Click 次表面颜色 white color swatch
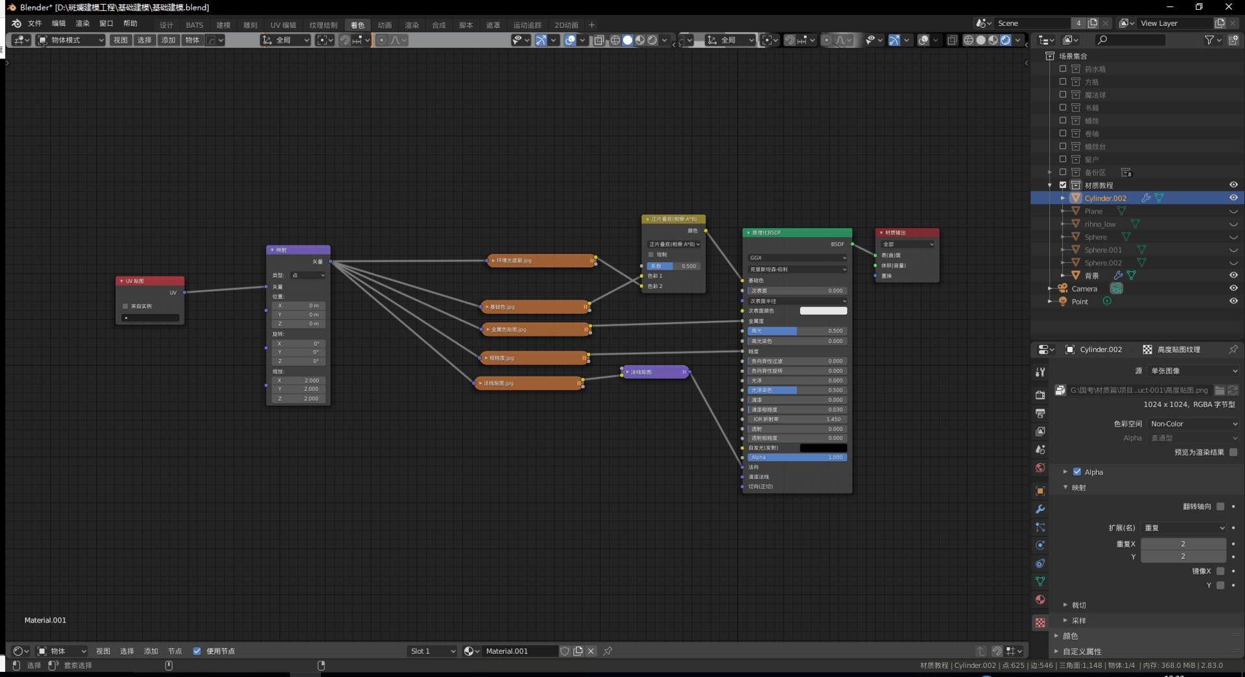1245x677 pixels. 823,311
